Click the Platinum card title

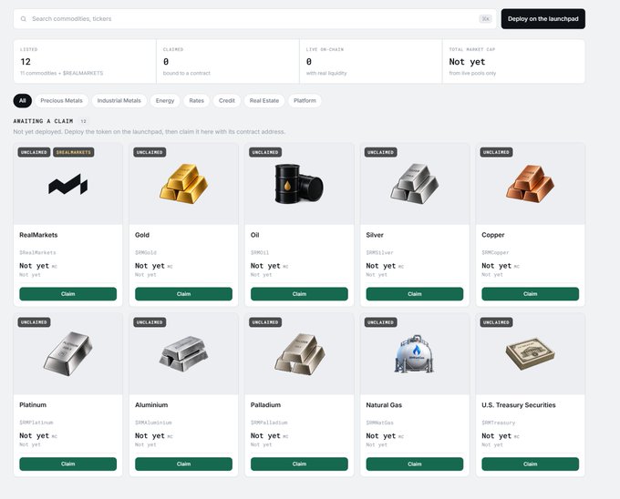click(x=33, y=404)
